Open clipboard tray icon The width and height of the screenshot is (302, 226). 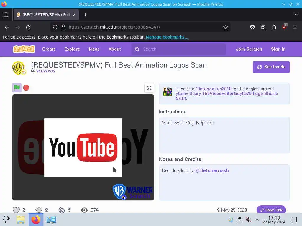239,220
